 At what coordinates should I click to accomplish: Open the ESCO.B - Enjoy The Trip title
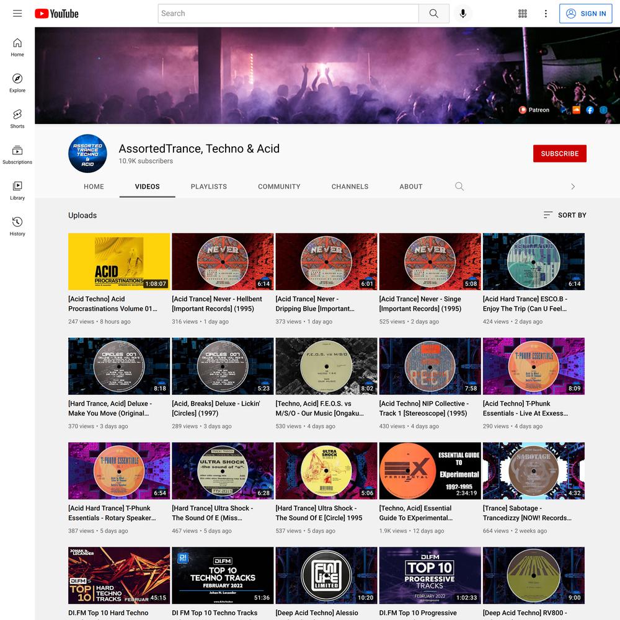tap(525, 304)
